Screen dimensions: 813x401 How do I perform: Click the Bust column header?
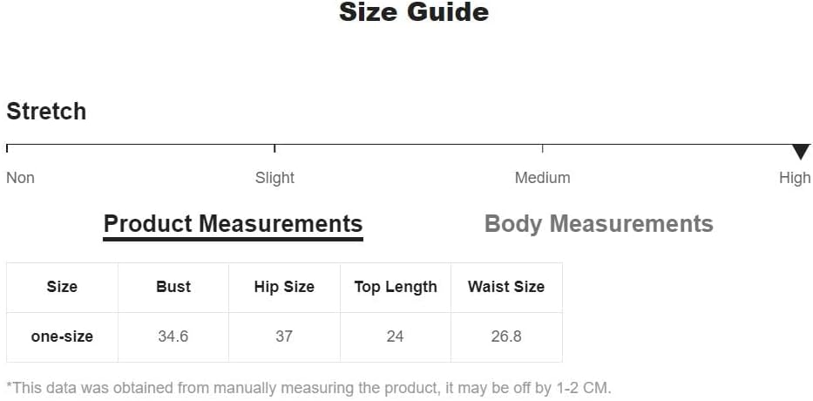[x=173, y=288]
